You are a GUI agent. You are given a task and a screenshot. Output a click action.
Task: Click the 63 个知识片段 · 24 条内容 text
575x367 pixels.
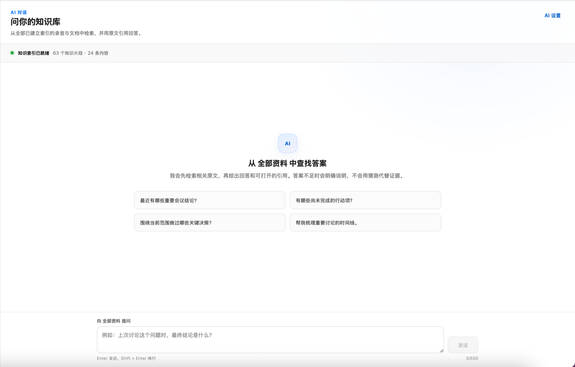pos(80,53)
